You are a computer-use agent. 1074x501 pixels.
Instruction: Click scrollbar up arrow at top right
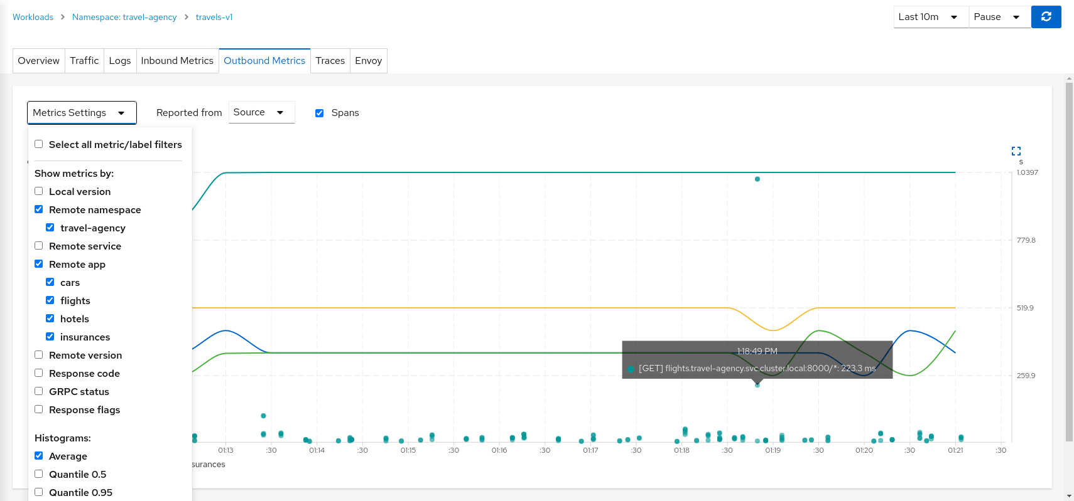coord(1069,79)
